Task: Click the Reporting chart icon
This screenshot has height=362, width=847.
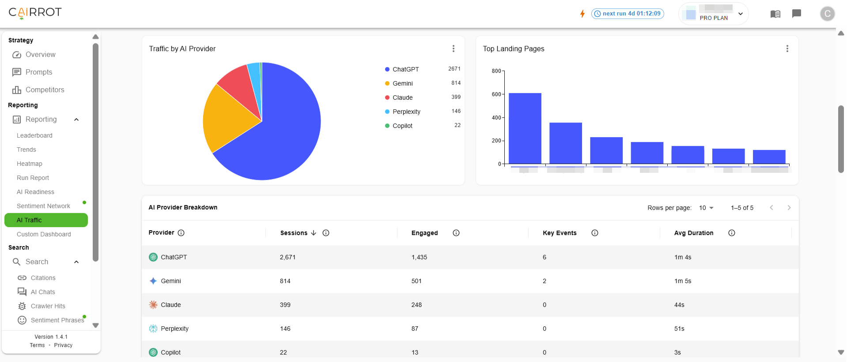Action: pos(17,119)
